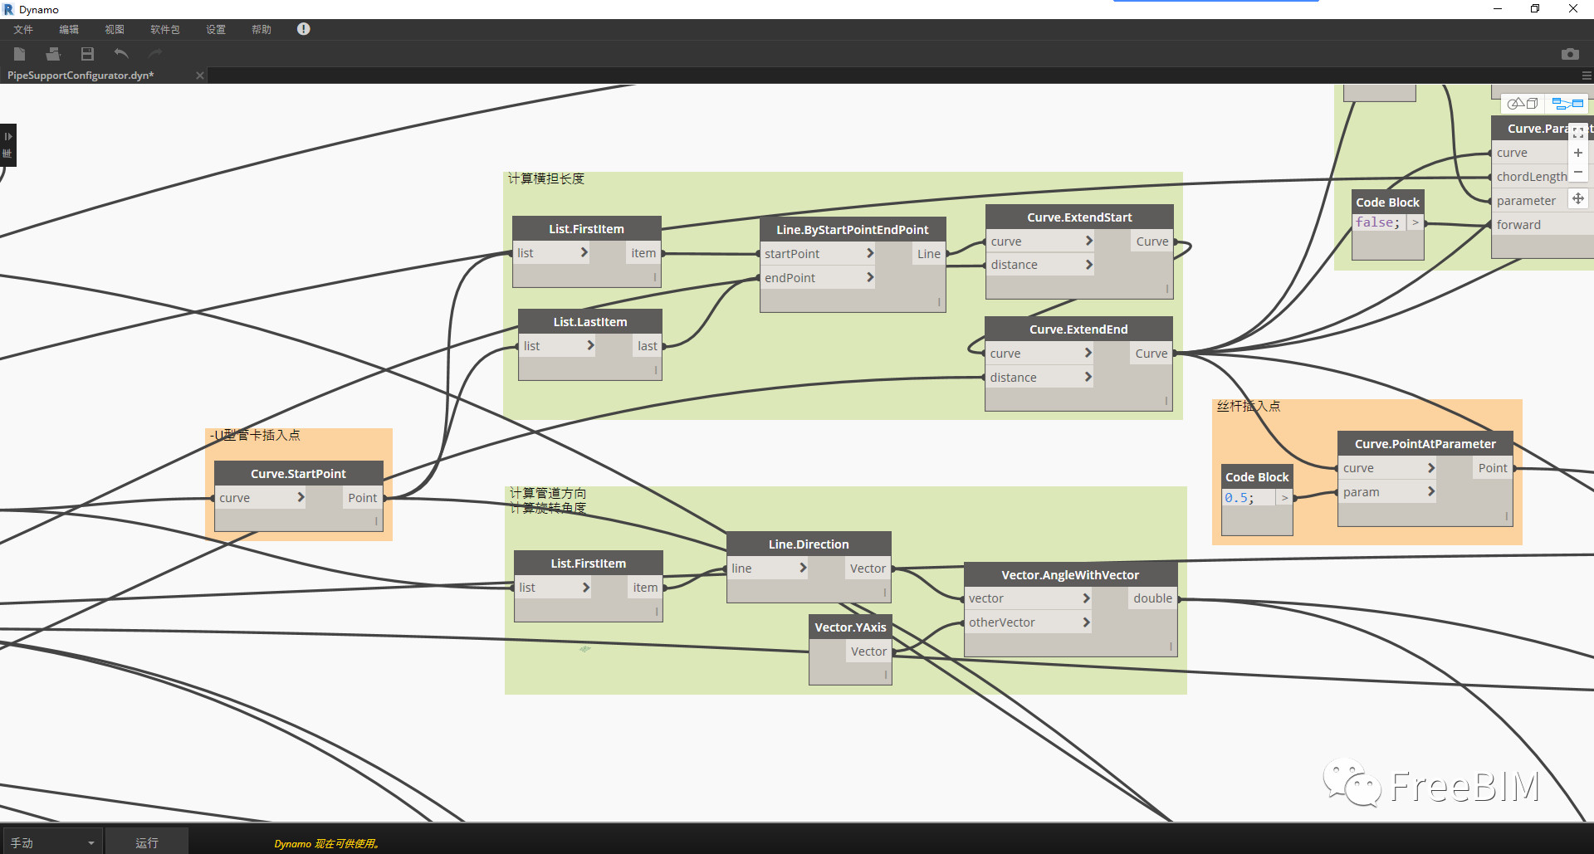Click output port of the false; Code Block
Screen dimensions: 1594x854
tap(1416, 222)
